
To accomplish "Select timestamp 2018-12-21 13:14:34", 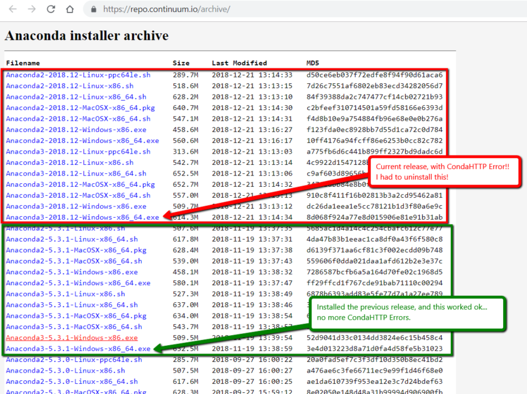I will click(252, 217).
